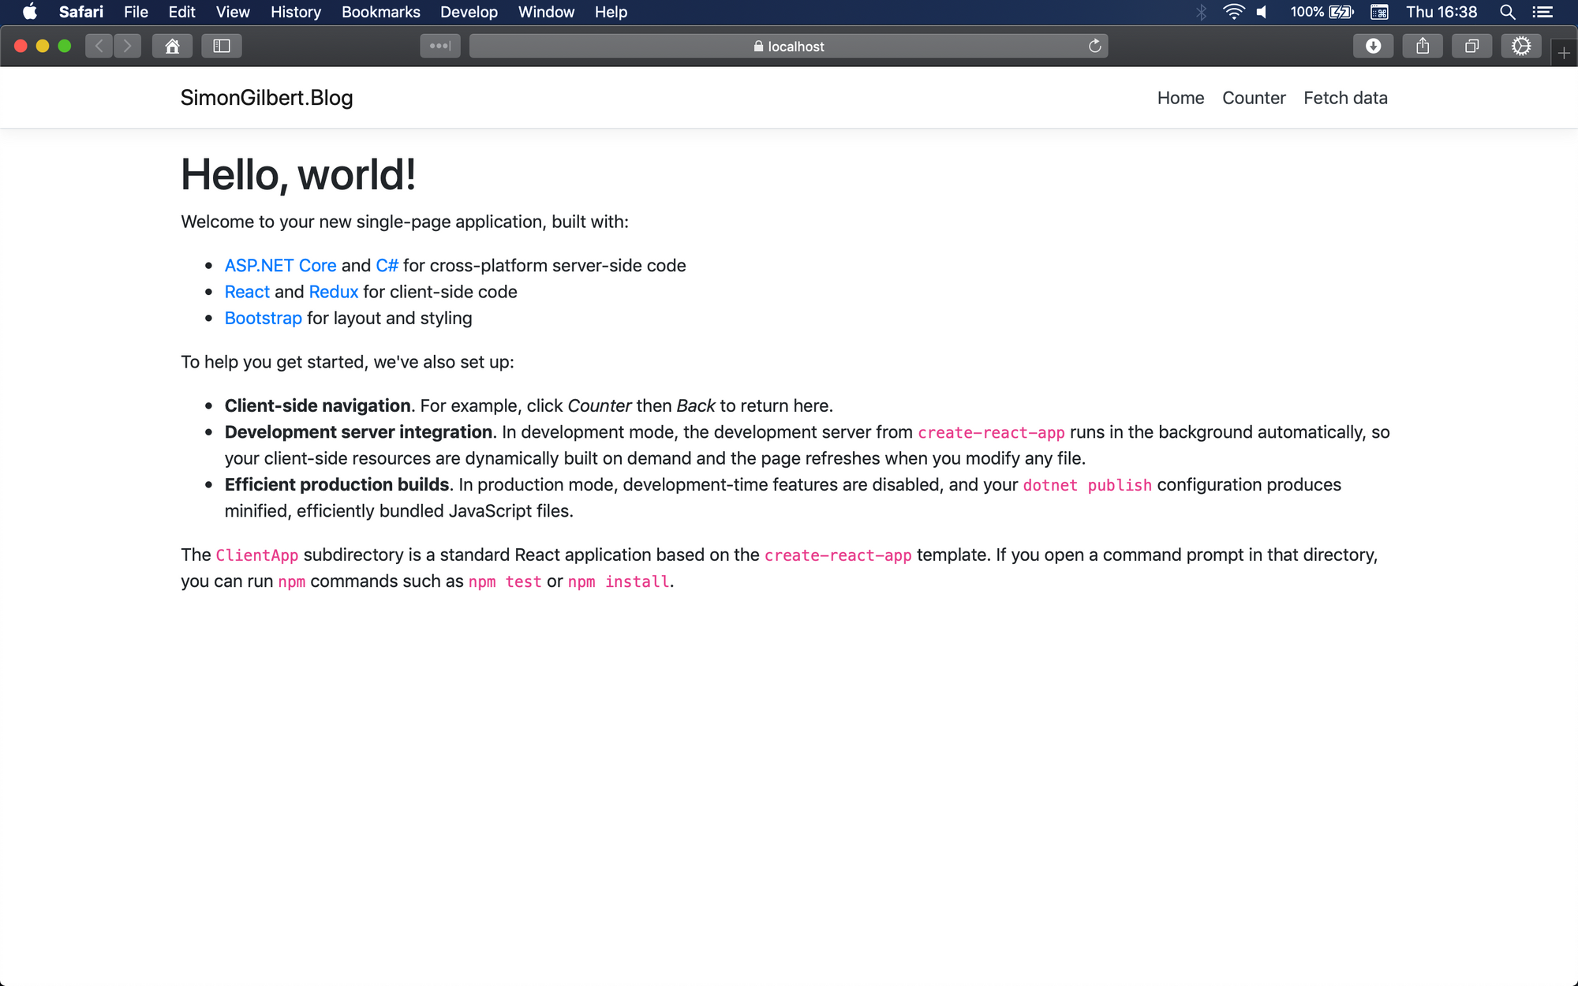
Task: Click the reload page icon
Action: (x=1093, y=46)
